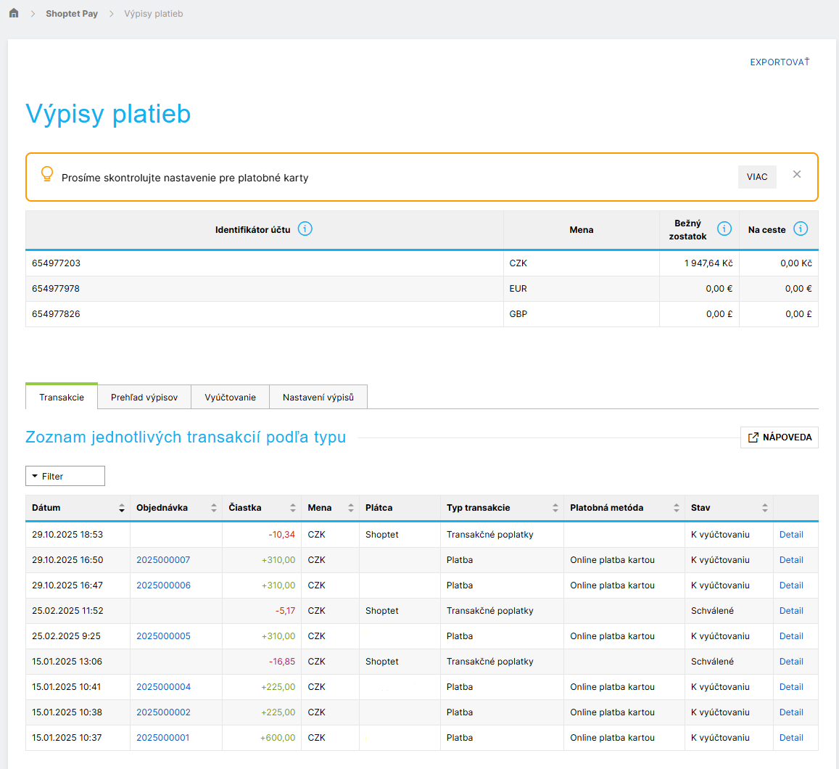Click the Exportovať link
Screen dimensions: 839x769
tap(779, 62)
